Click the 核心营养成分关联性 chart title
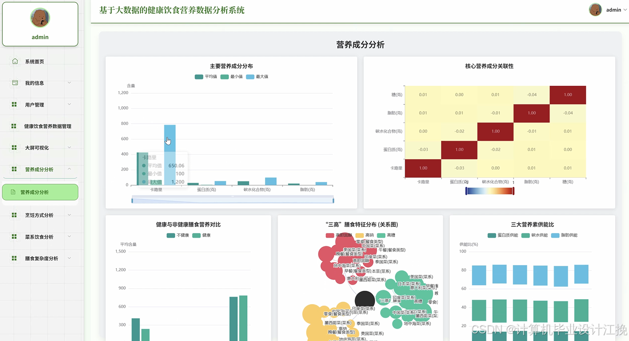This screenshot has width=629, height=341. [489, 66]
